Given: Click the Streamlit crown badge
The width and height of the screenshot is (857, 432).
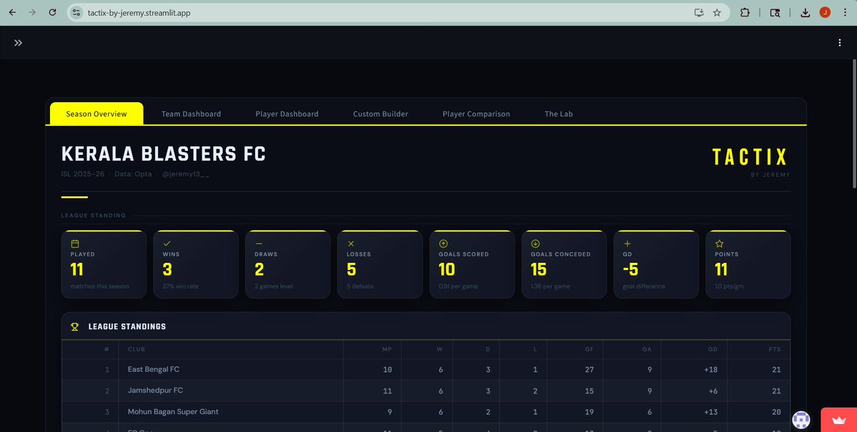Looking at the screenshot, I should [x=839, y=420].
